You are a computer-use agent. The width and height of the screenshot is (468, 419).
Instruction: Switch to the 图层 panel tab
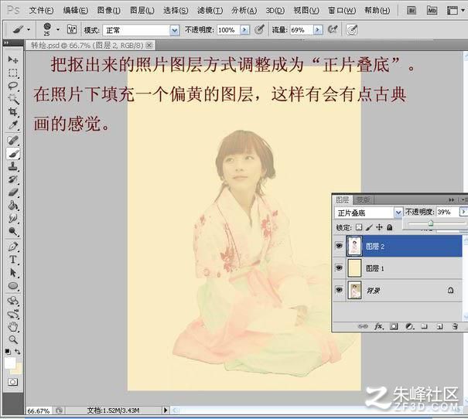(x=343, y=199)
